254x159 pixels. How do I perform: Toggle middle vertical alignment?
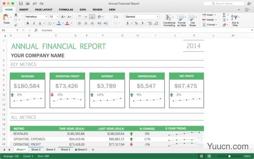[x=86, y=16]
